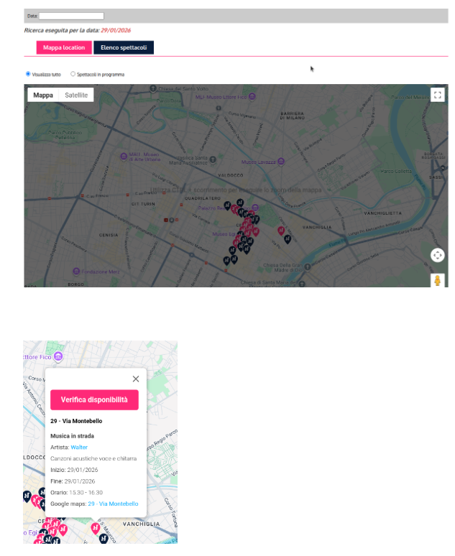Image resolution: width=455 pixels, height=556 pixels.
Task: Click the BARRIERA DI MILANO map label
Action: click(x=293, y=116)
